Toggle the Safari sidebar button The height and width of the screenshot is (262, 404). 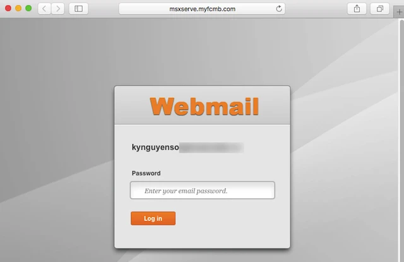(x=78, y=9)
